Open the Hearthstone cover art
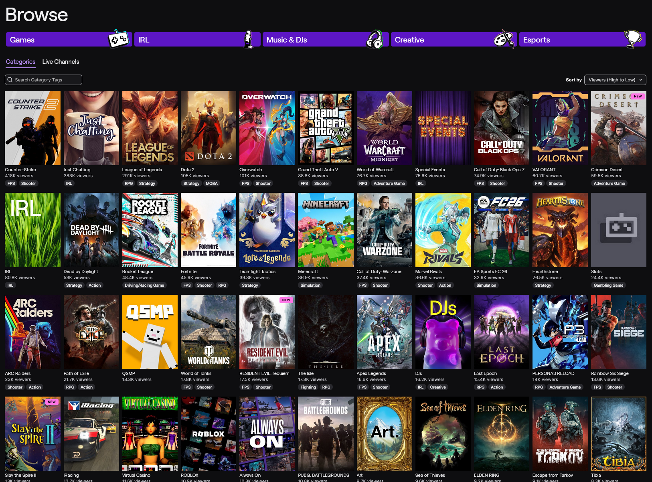652x482 pixels. (x=560, y=230)
